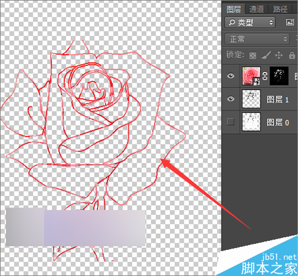
Task: Hide 图层 1 with its eye icon
Action: 231,99
